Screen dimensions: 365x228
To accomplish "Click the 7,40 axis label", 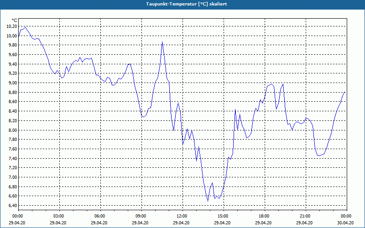I will click(13, 158).
